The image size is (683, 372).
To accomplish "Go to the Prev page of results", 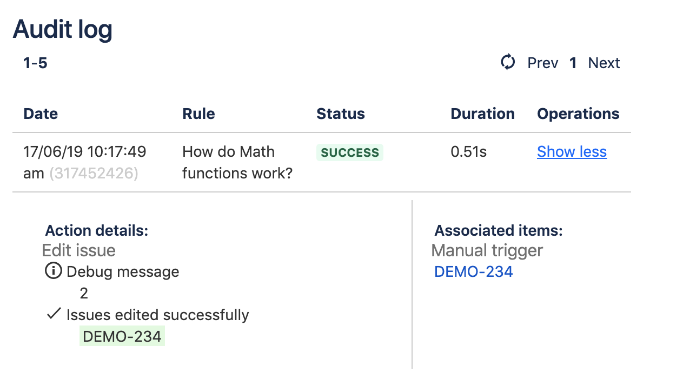I will 542,63.
